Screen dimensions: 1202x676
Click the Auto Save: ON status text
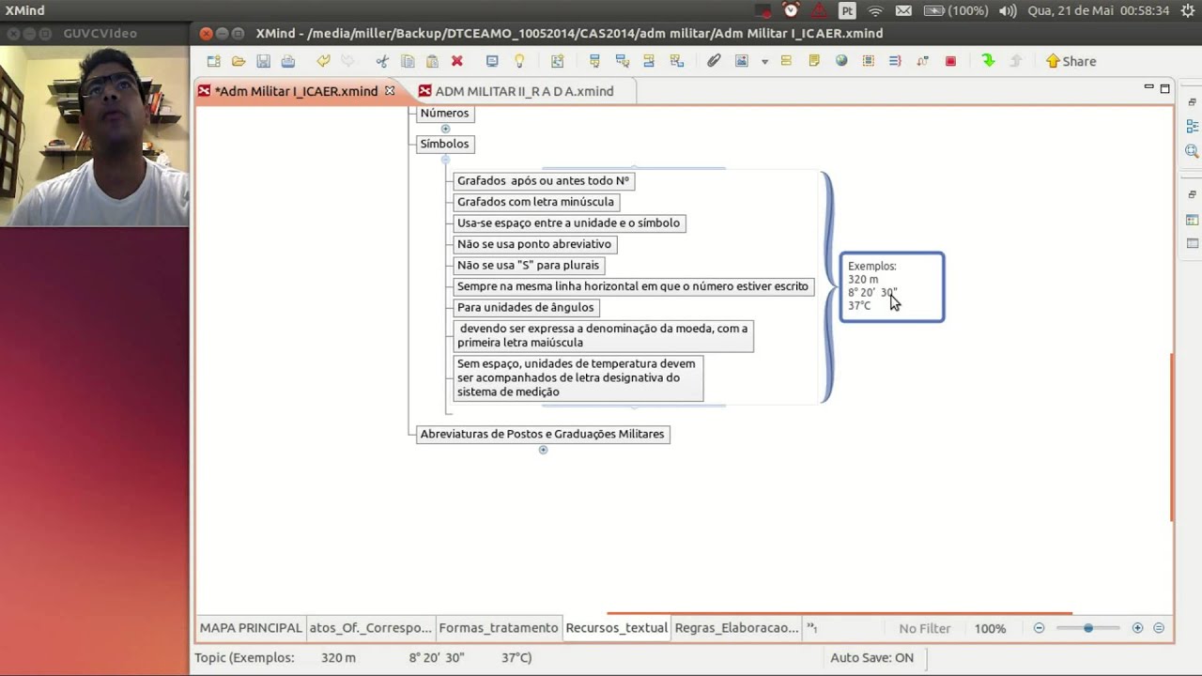[871, 657]
